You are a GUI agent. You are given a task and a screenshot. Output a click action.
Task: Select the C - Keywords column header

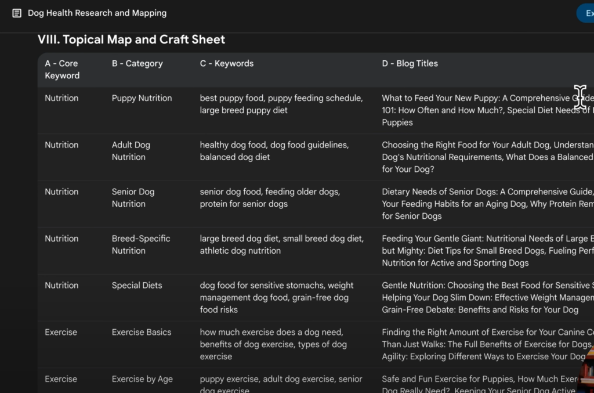coord(226,63)
